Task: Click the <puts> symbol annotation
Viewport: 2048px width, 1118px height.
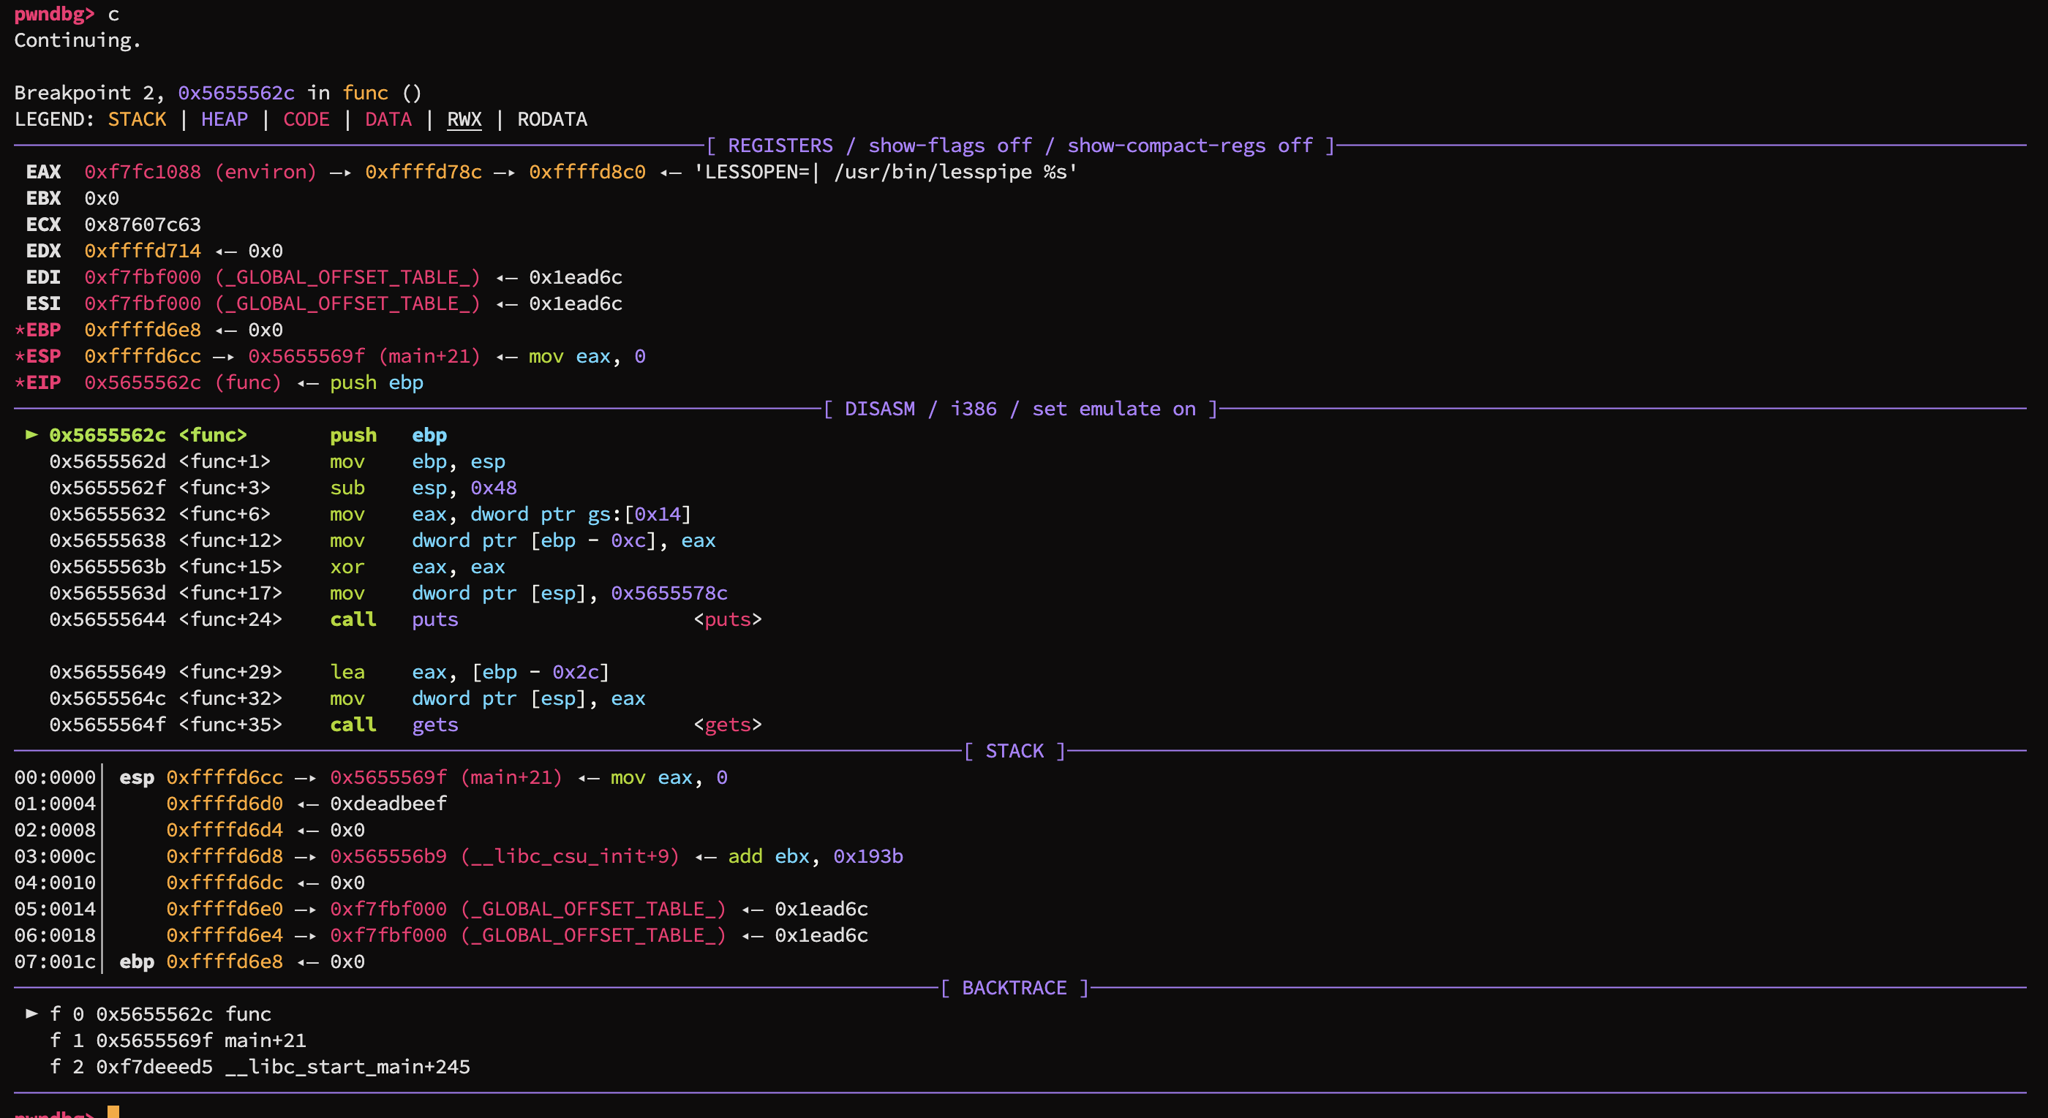Action: tap(728, 619)
